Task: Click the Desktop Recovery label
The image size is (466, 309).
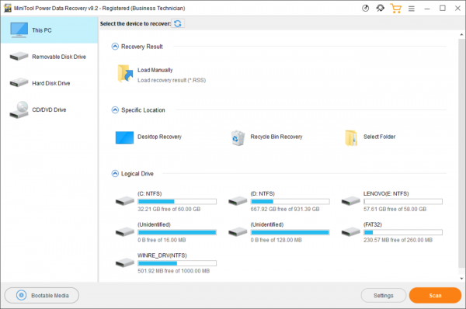Action: (159, 137)
